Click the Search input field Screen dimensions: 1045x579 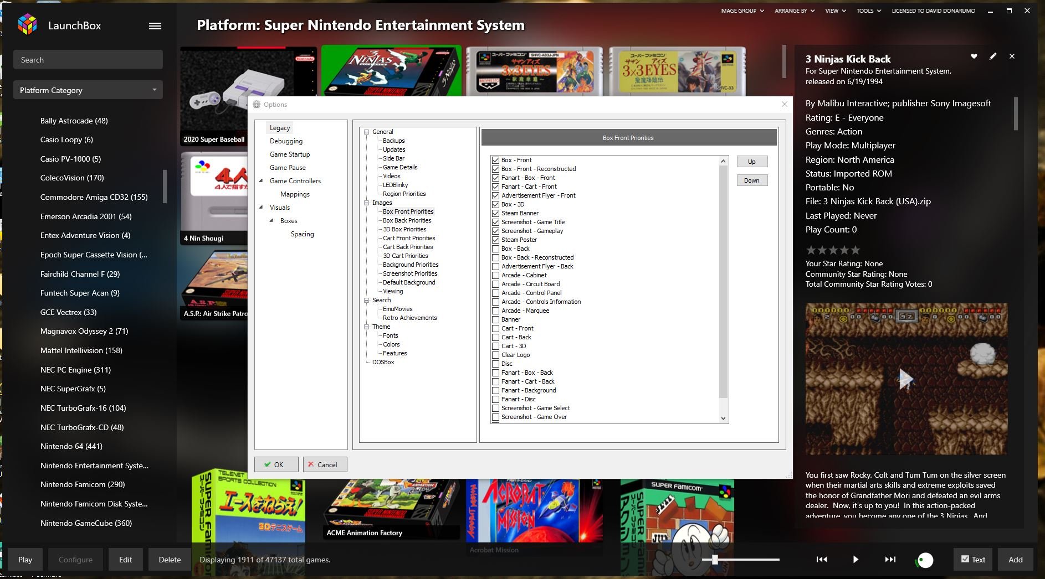point(88,60)
